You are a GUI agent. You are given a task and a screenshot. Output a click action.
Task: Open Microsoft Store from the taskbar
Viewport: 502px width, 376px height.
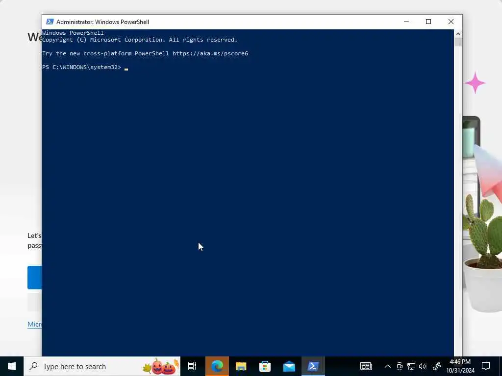(265, 366)
